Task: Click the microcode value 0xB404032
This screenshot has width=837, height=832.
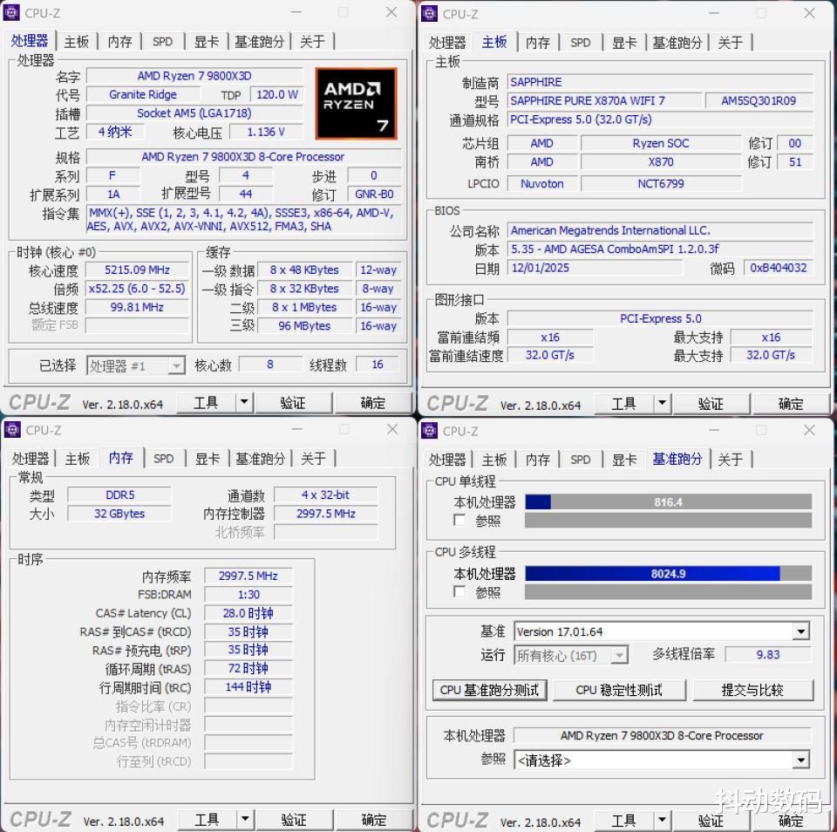Action: [779, 268]
